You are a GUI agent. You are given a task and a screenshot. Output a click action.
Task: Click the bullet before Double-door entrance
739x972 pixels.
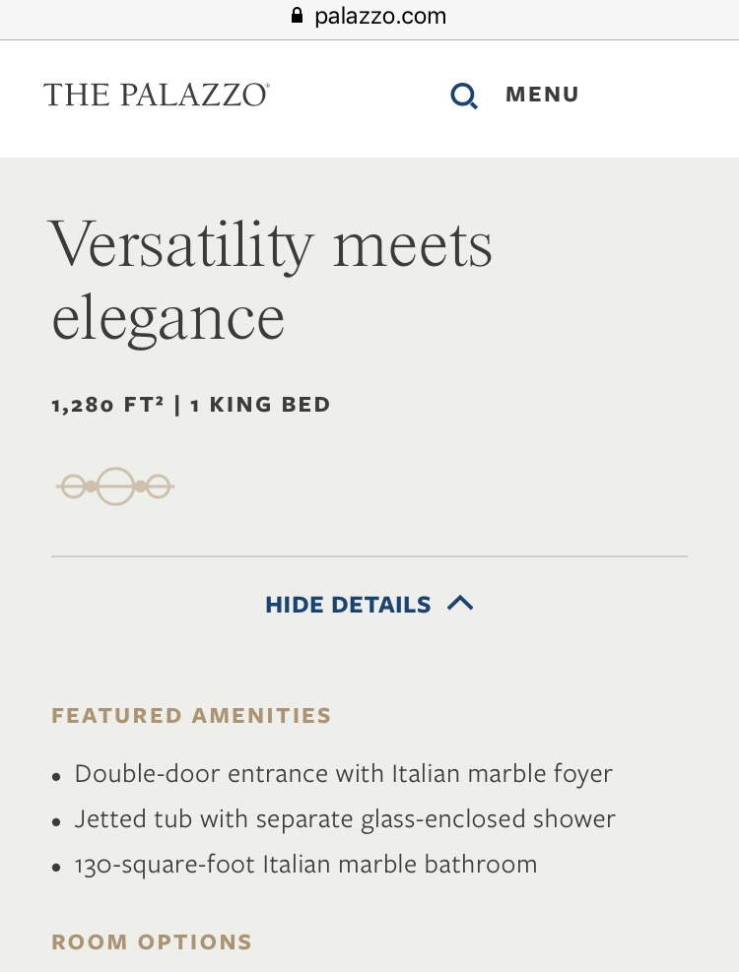(57, 777)
